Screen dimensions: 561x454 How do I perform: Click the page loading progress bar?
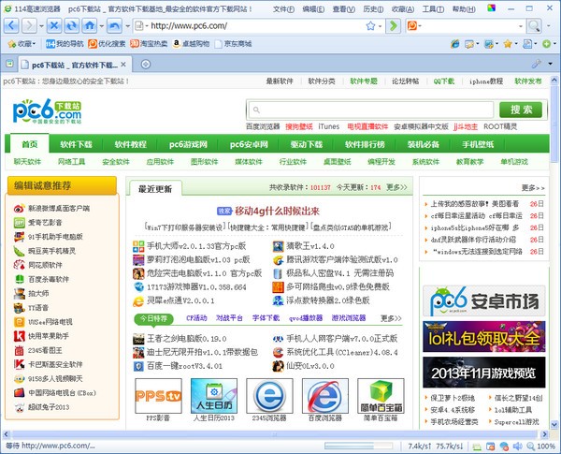tap(358, 447)
